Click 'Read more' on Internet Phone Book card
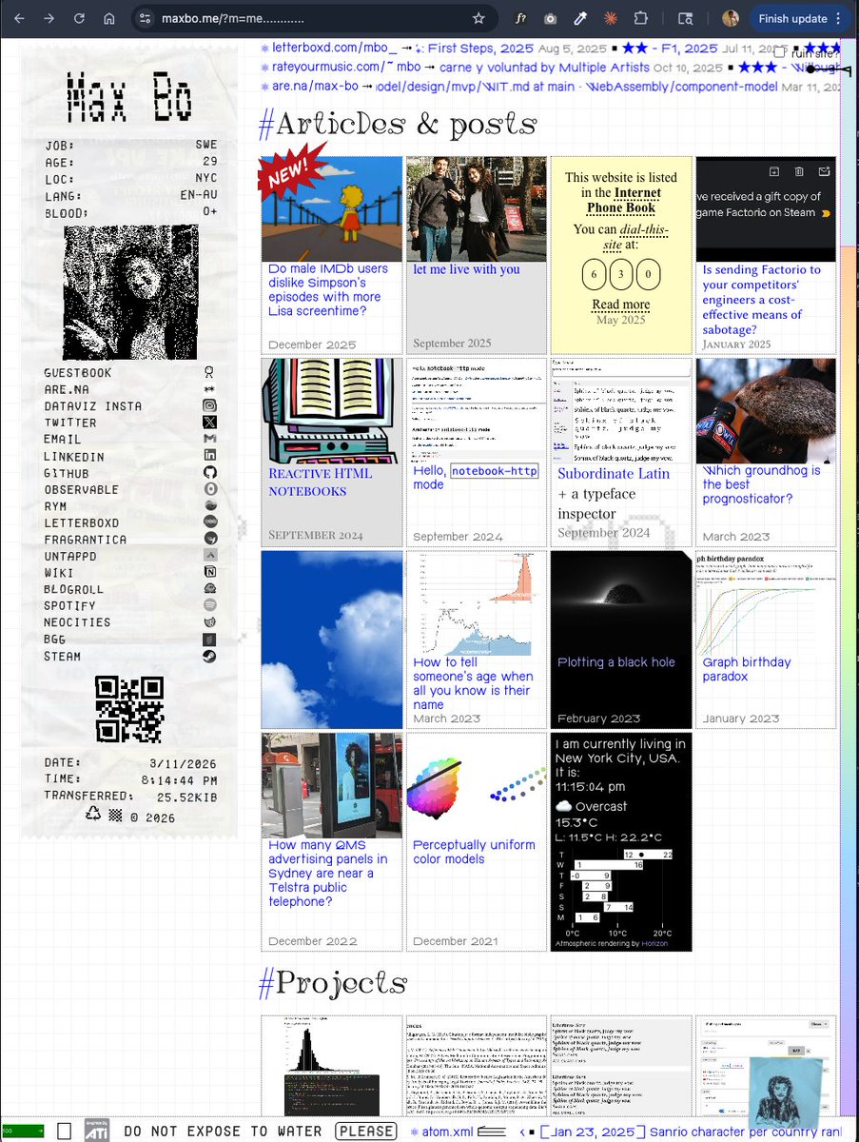 [620, 305]
